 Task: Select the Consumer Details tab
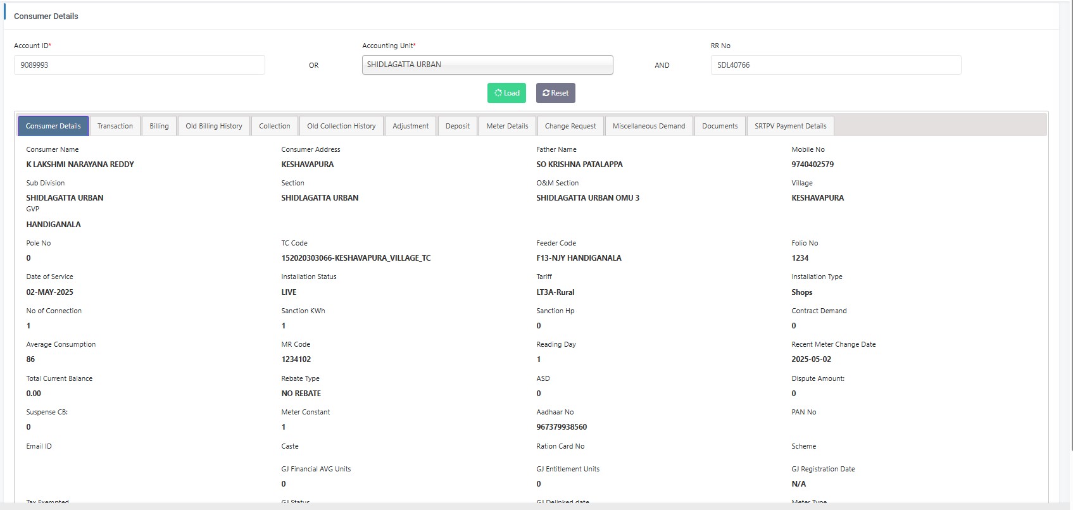click(53, 126)
